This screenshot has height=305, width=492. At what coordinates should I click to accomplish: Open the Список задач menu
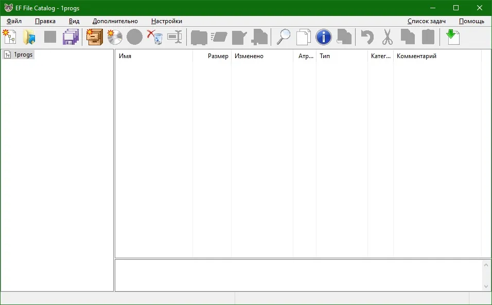click(x=427, y=21)
